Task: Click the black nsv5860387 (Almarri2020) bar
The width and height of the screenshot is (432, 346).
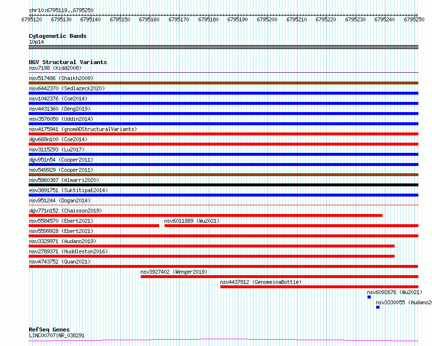Action: [x=223, y=185]
